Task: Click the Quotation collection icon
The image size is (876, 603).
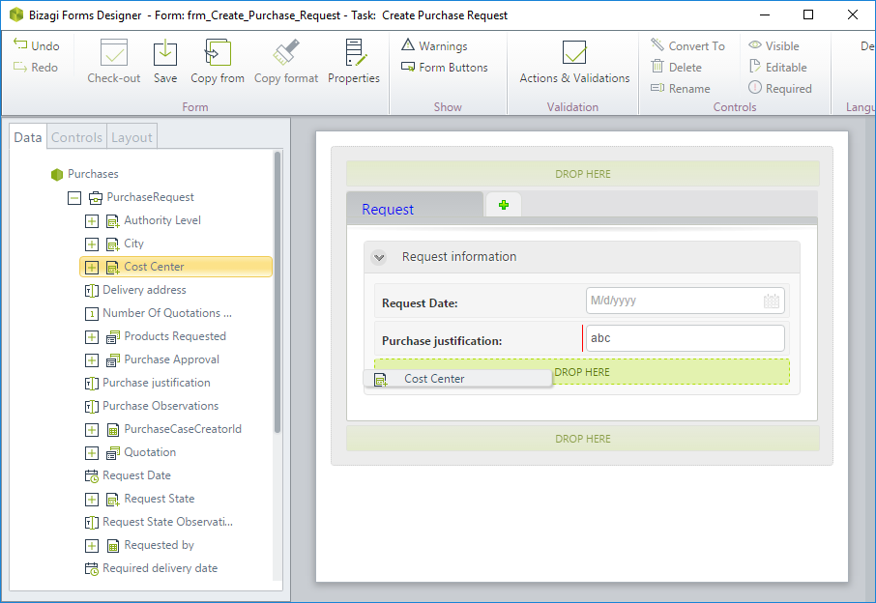Action: point(113,453)
